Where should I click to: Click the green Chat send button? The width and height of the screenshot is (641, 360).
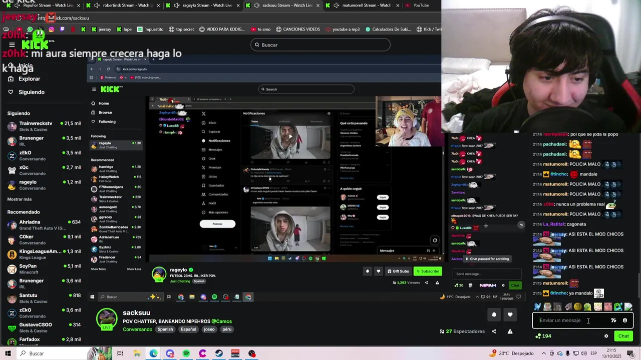pyautogui.click(x=623, y=336)
